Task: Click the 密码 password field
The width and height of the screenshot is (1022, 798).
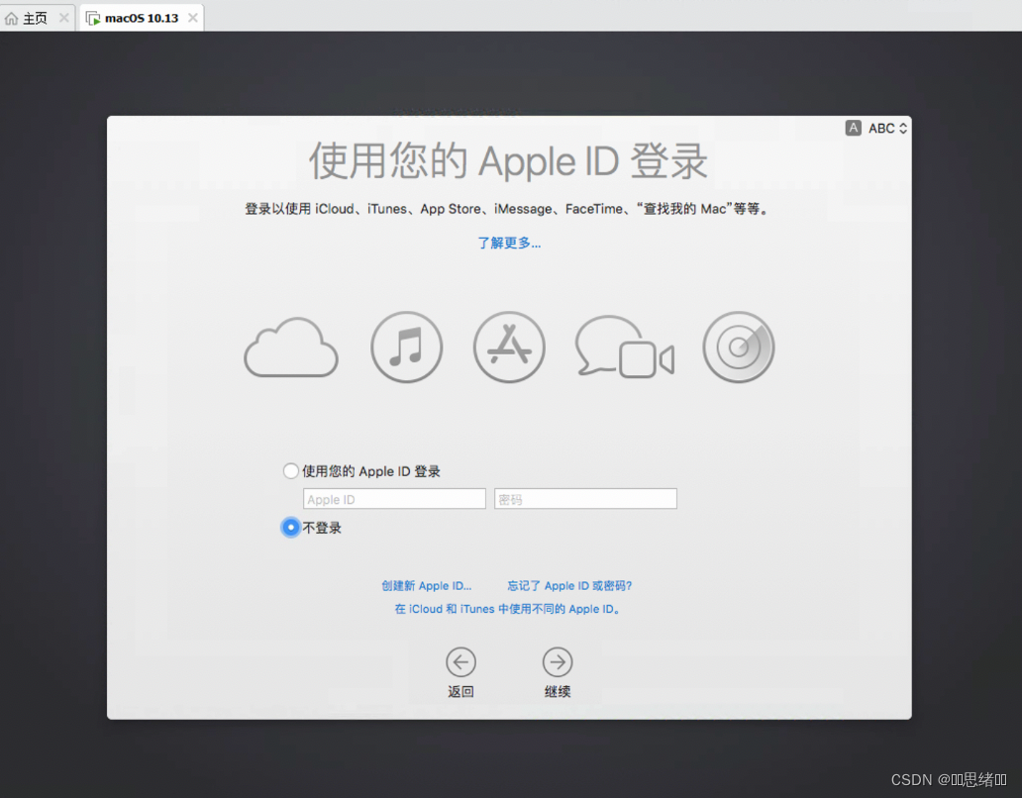Action: (585, 499)
